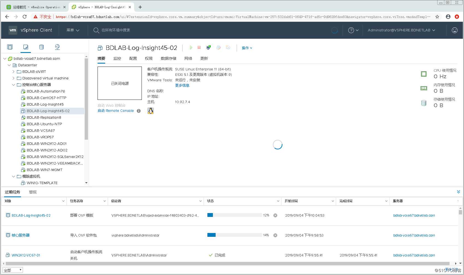
Task: Click the CPU usage icon
Action: pos(424,74)
